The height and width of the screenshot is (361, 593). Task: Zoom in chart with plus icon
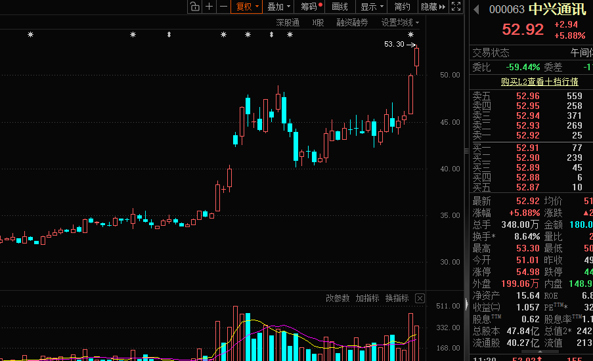209,7
